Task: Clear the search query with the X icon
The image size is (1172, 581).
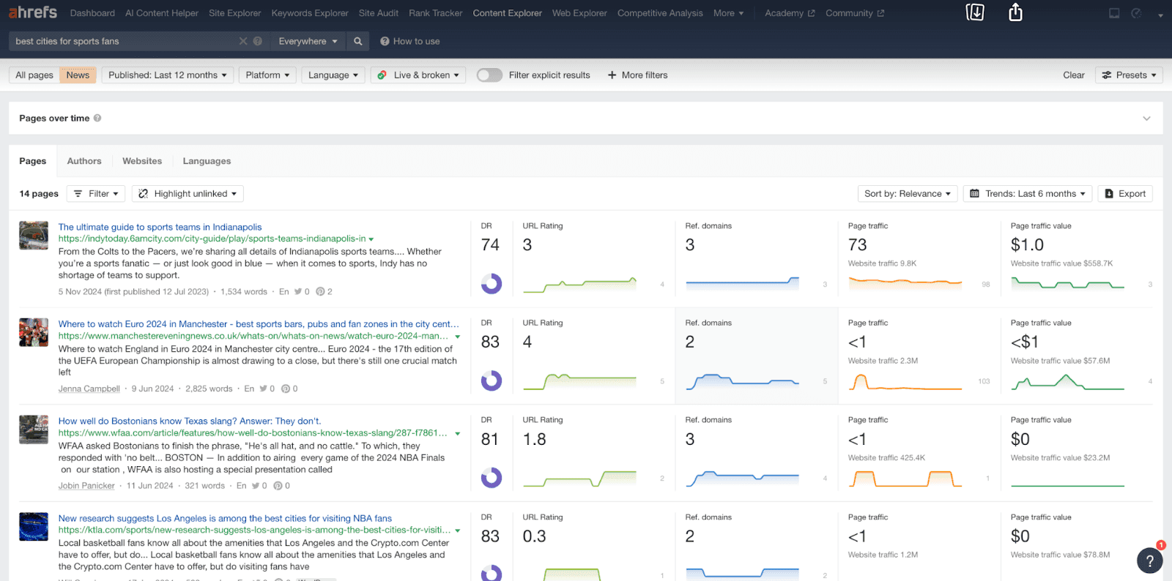Action: coord(243,41)
